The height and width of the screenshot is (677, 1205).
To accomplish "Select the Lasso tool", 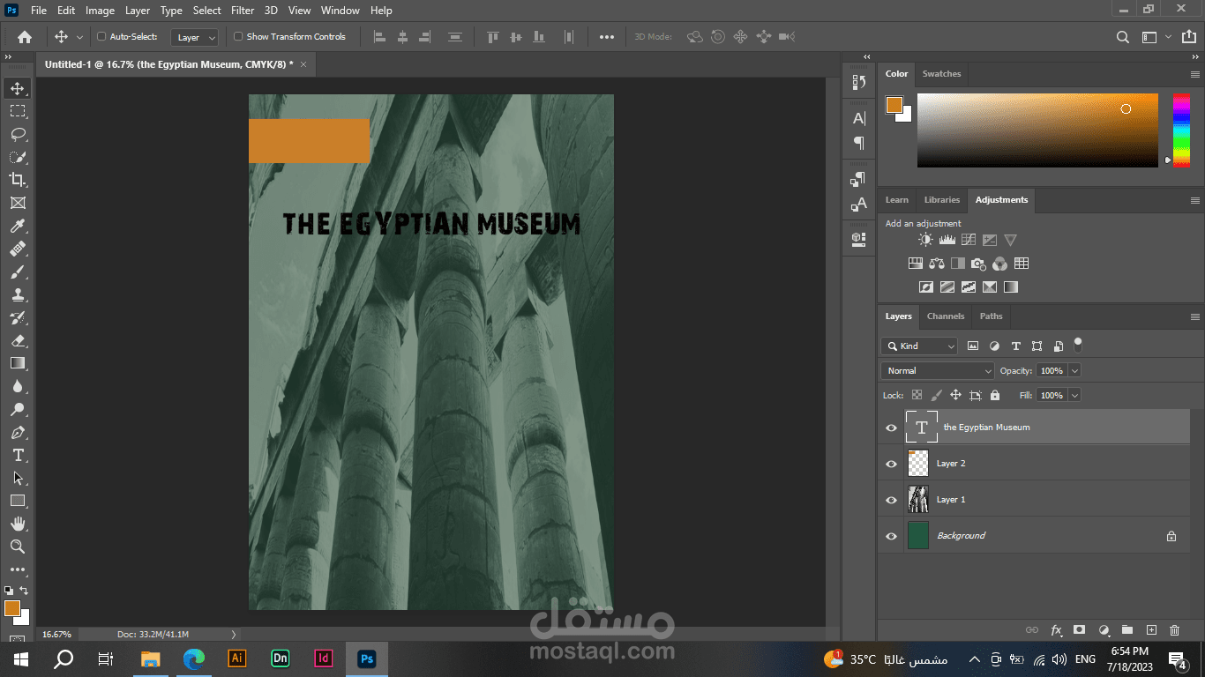I will point(18,134).
